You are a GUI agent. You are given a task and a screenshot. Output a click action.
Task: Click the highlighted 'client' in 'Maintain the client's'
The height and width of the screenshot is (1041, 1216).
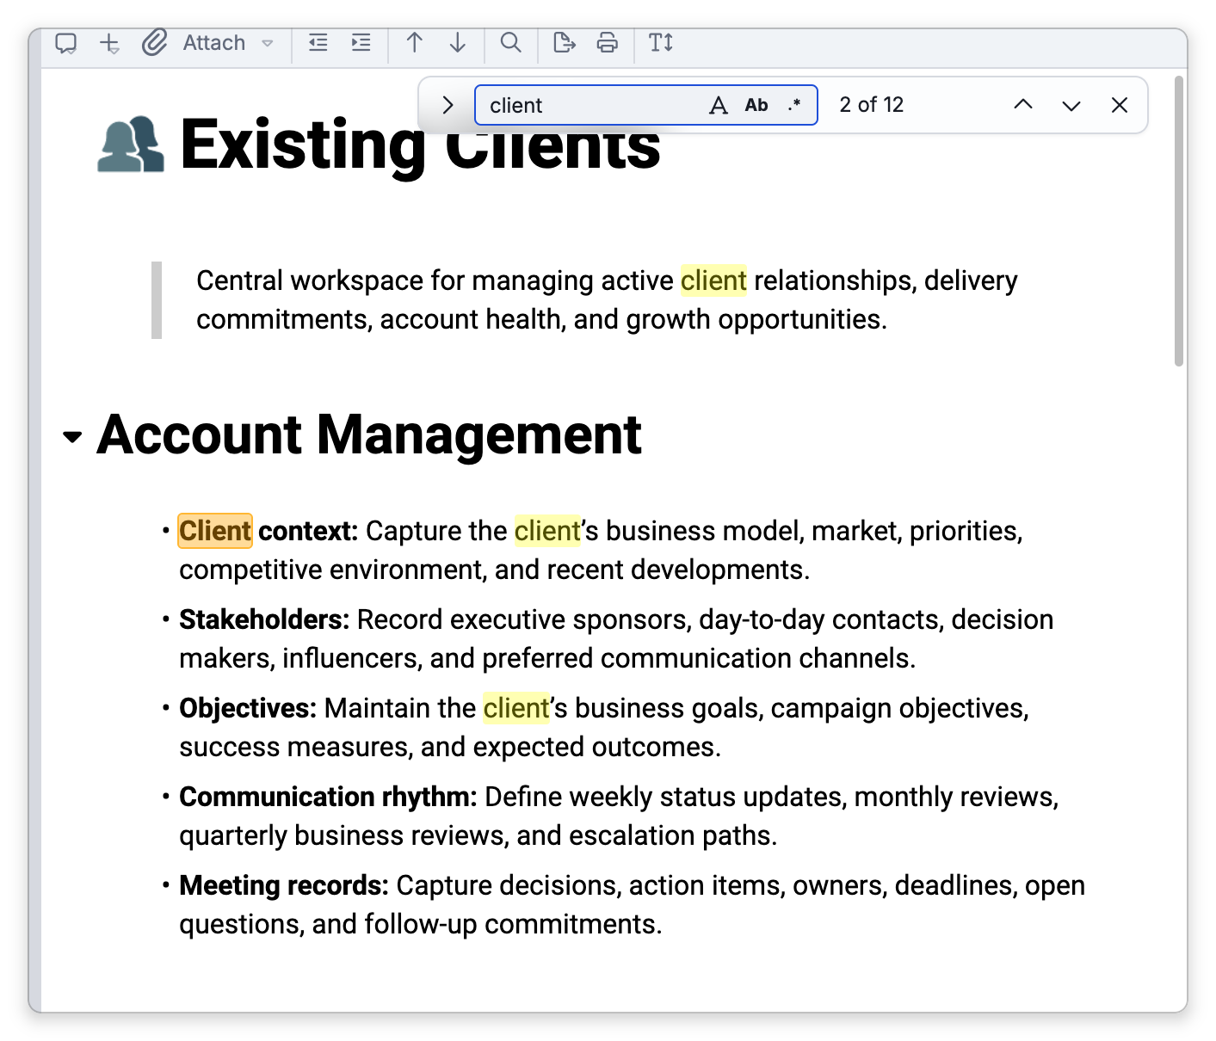[x=516, y=708]
